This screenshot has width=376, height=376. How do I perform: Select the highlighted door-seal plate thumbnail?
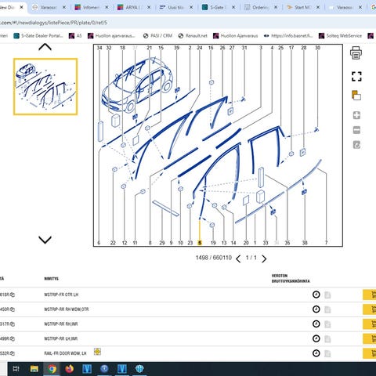tap(45, 87)
